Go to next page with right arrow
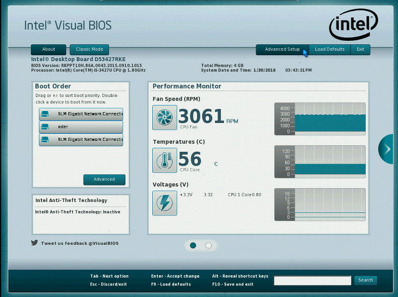The width and height of the screenshot is (398, 297). point(387,149)
